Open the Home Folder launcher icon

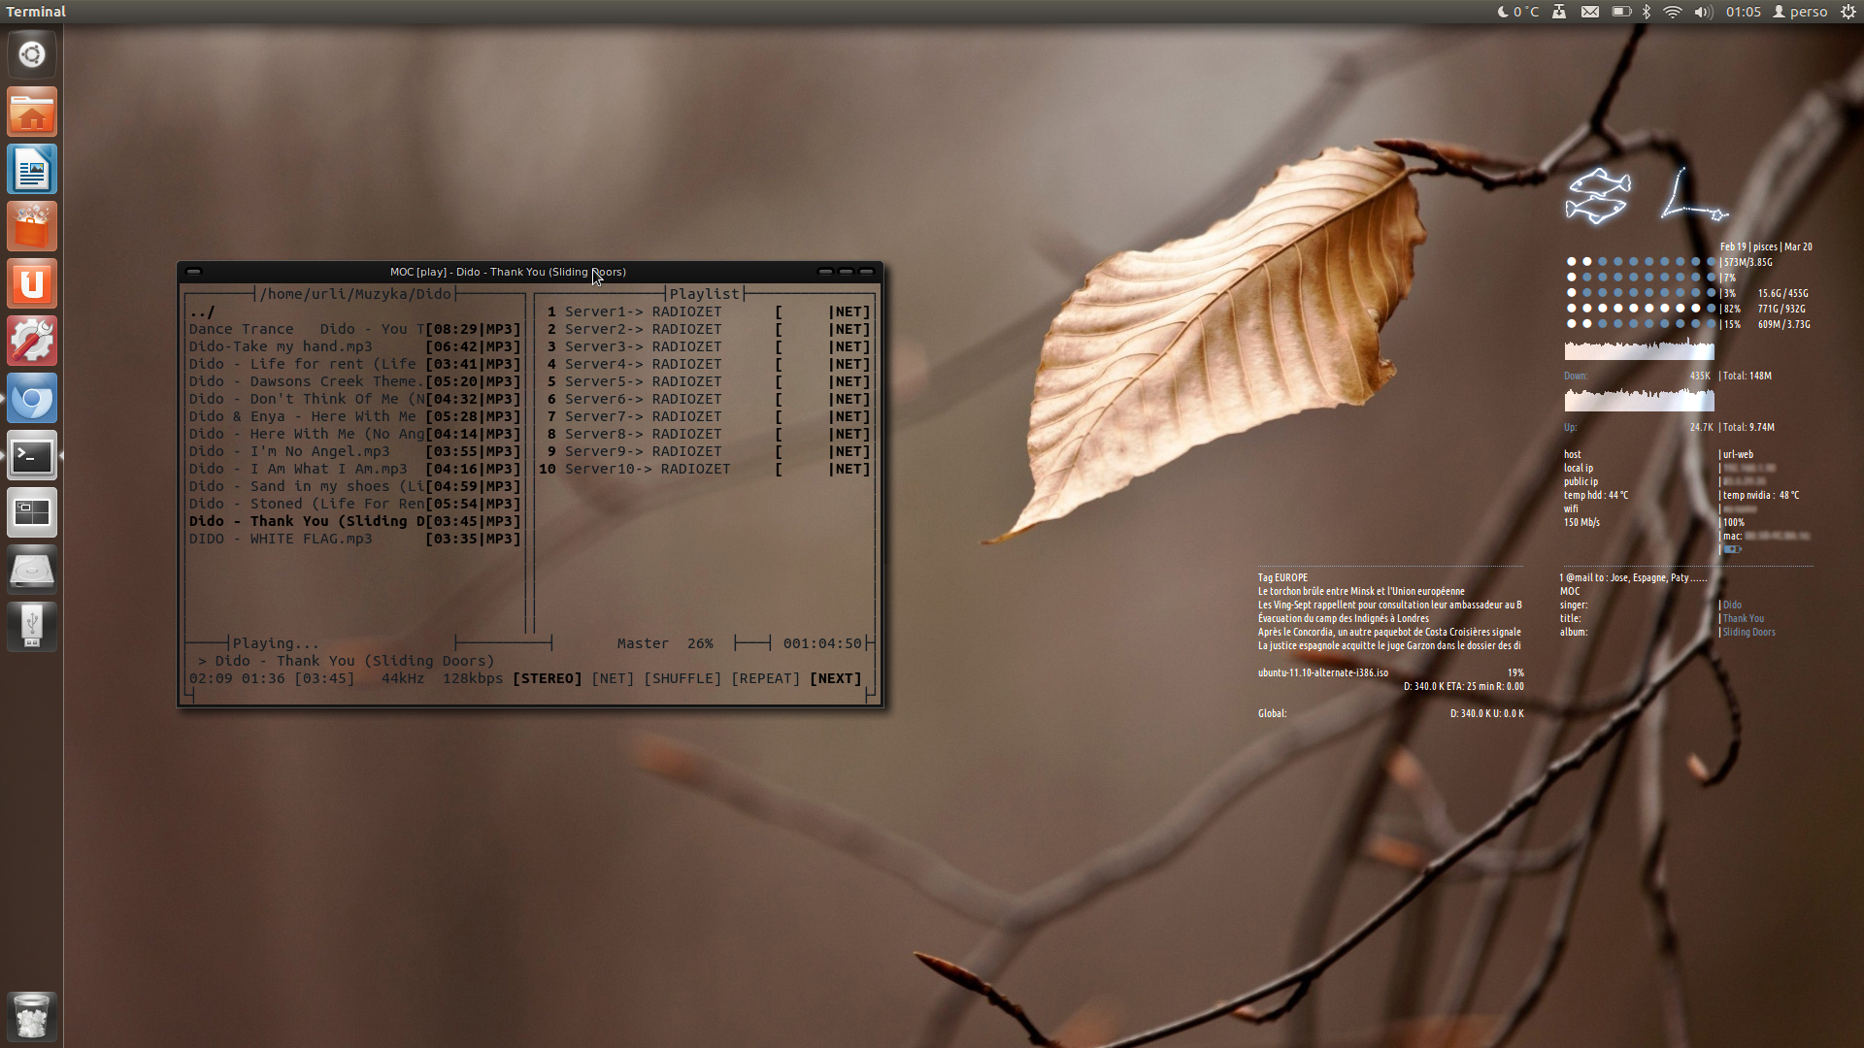(x=32, y=112)
